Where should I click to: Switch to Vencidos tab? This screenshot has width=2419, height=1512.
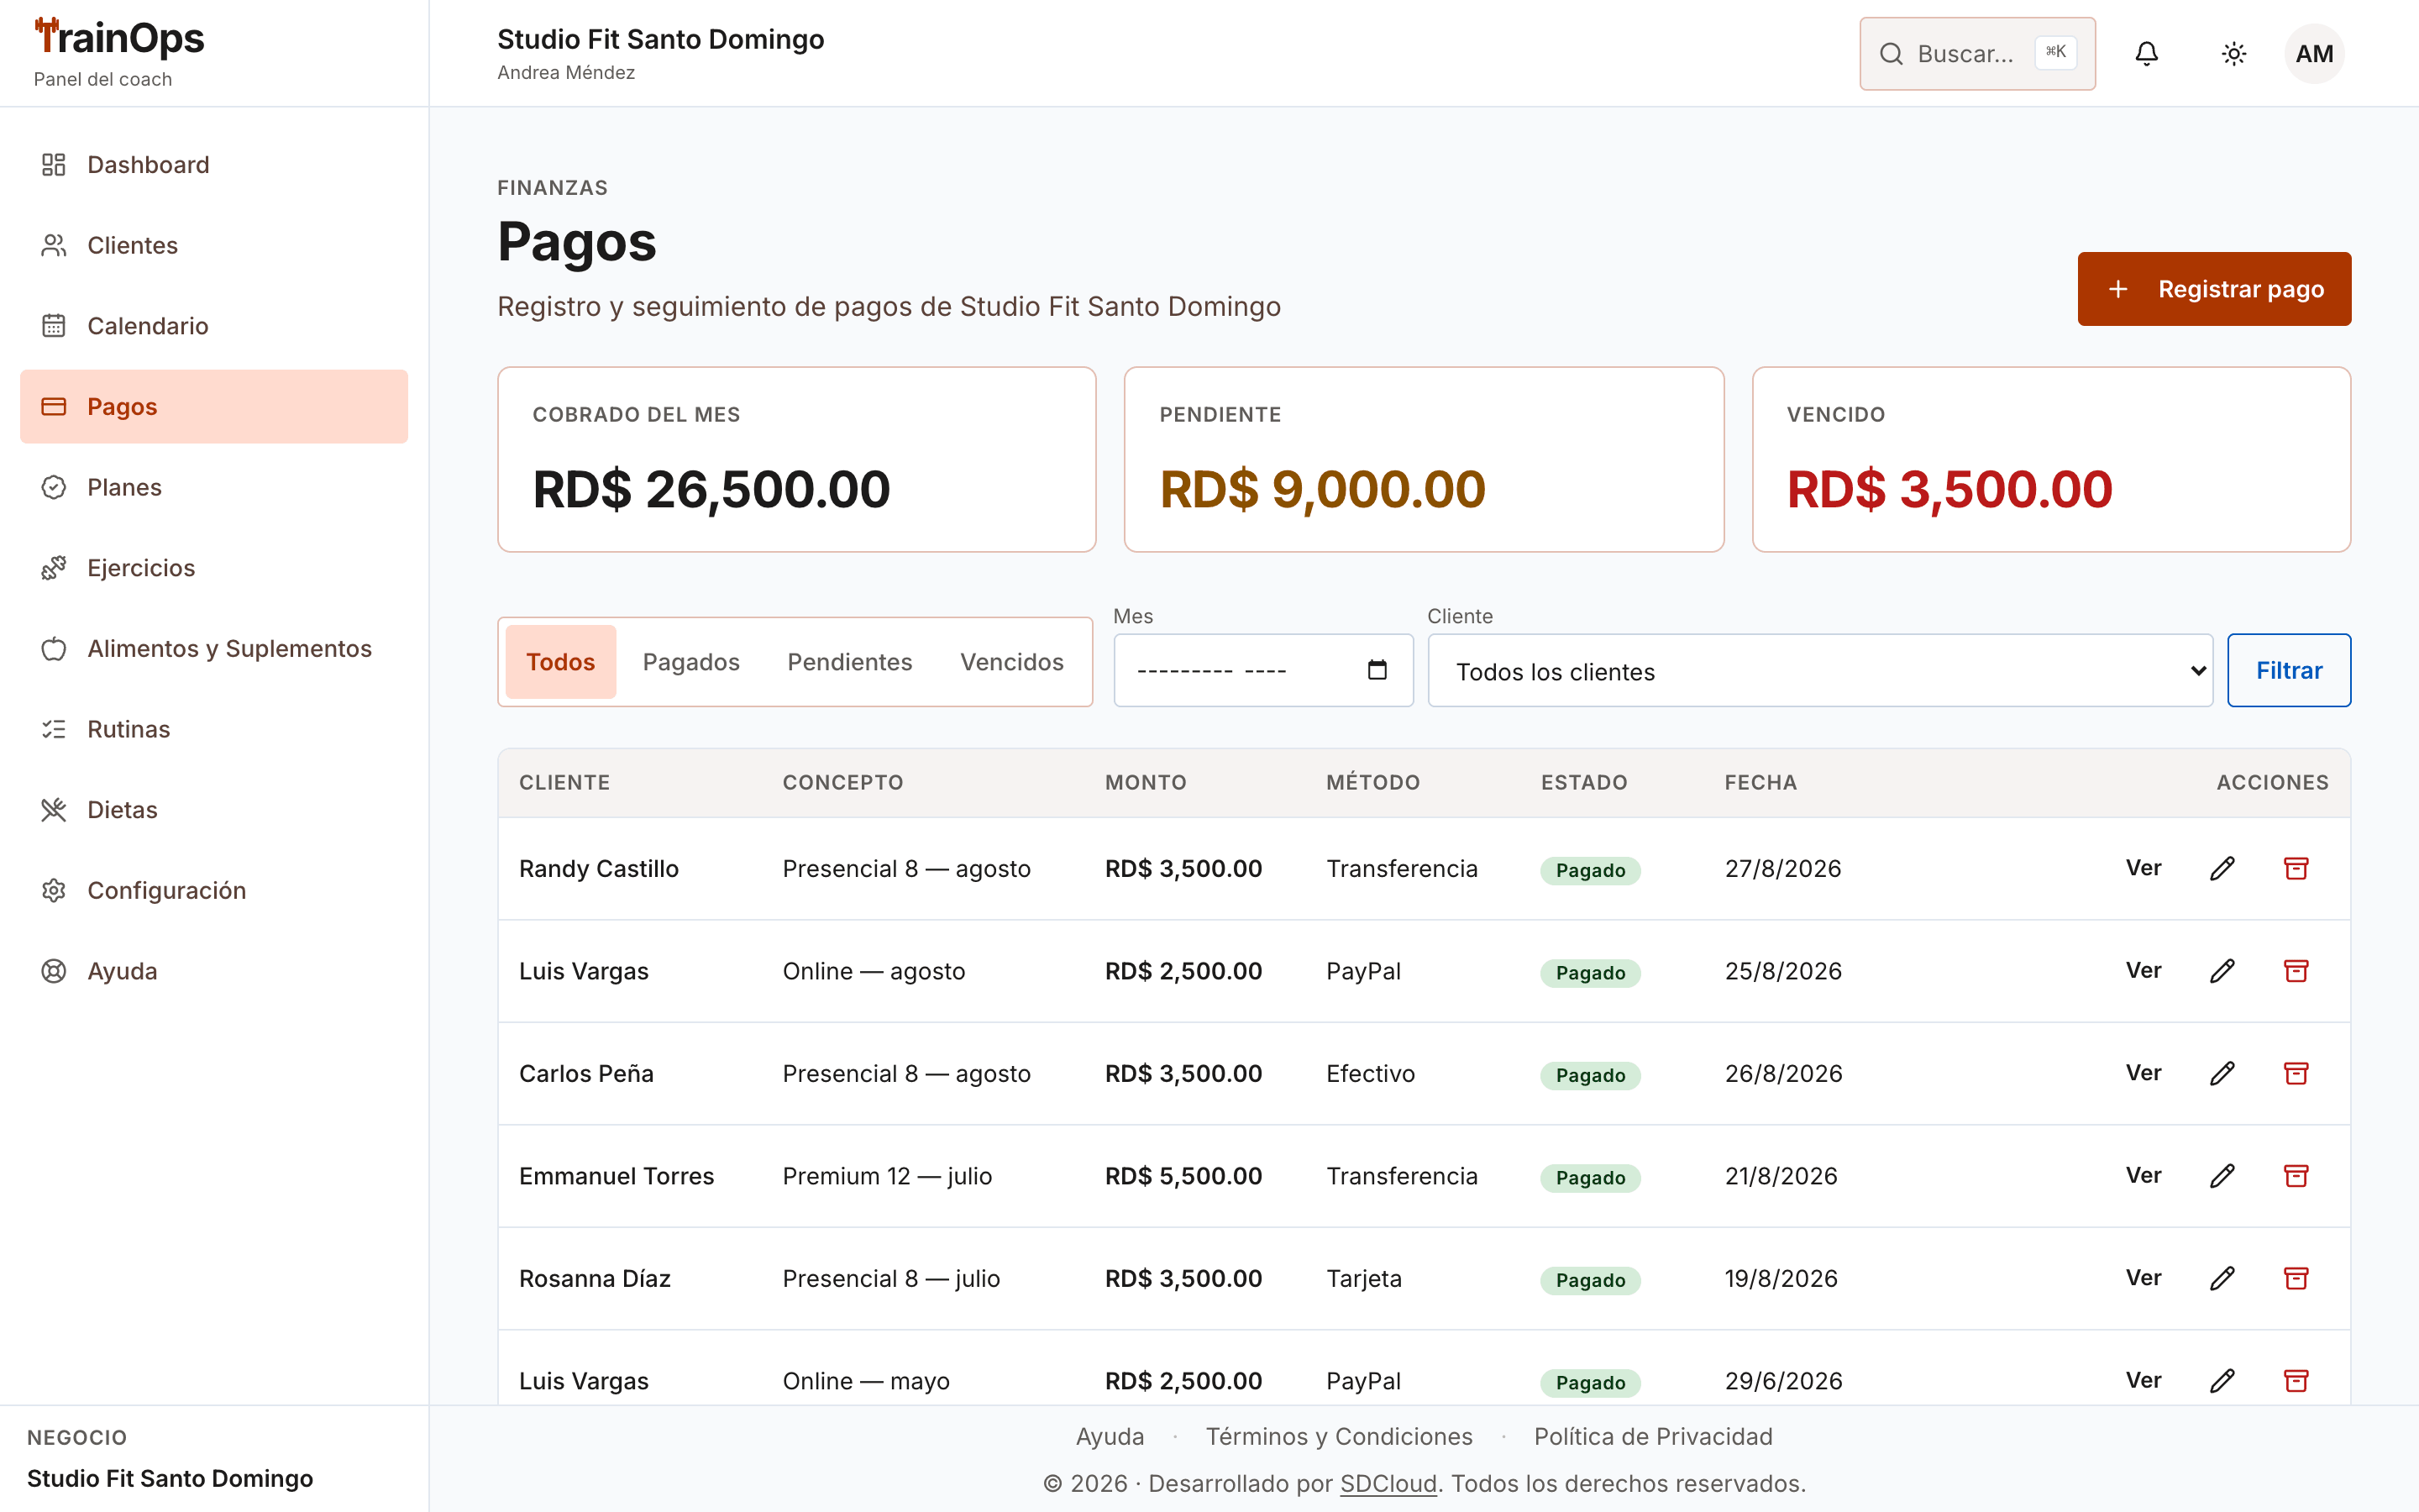click(x=1011, y=662)
